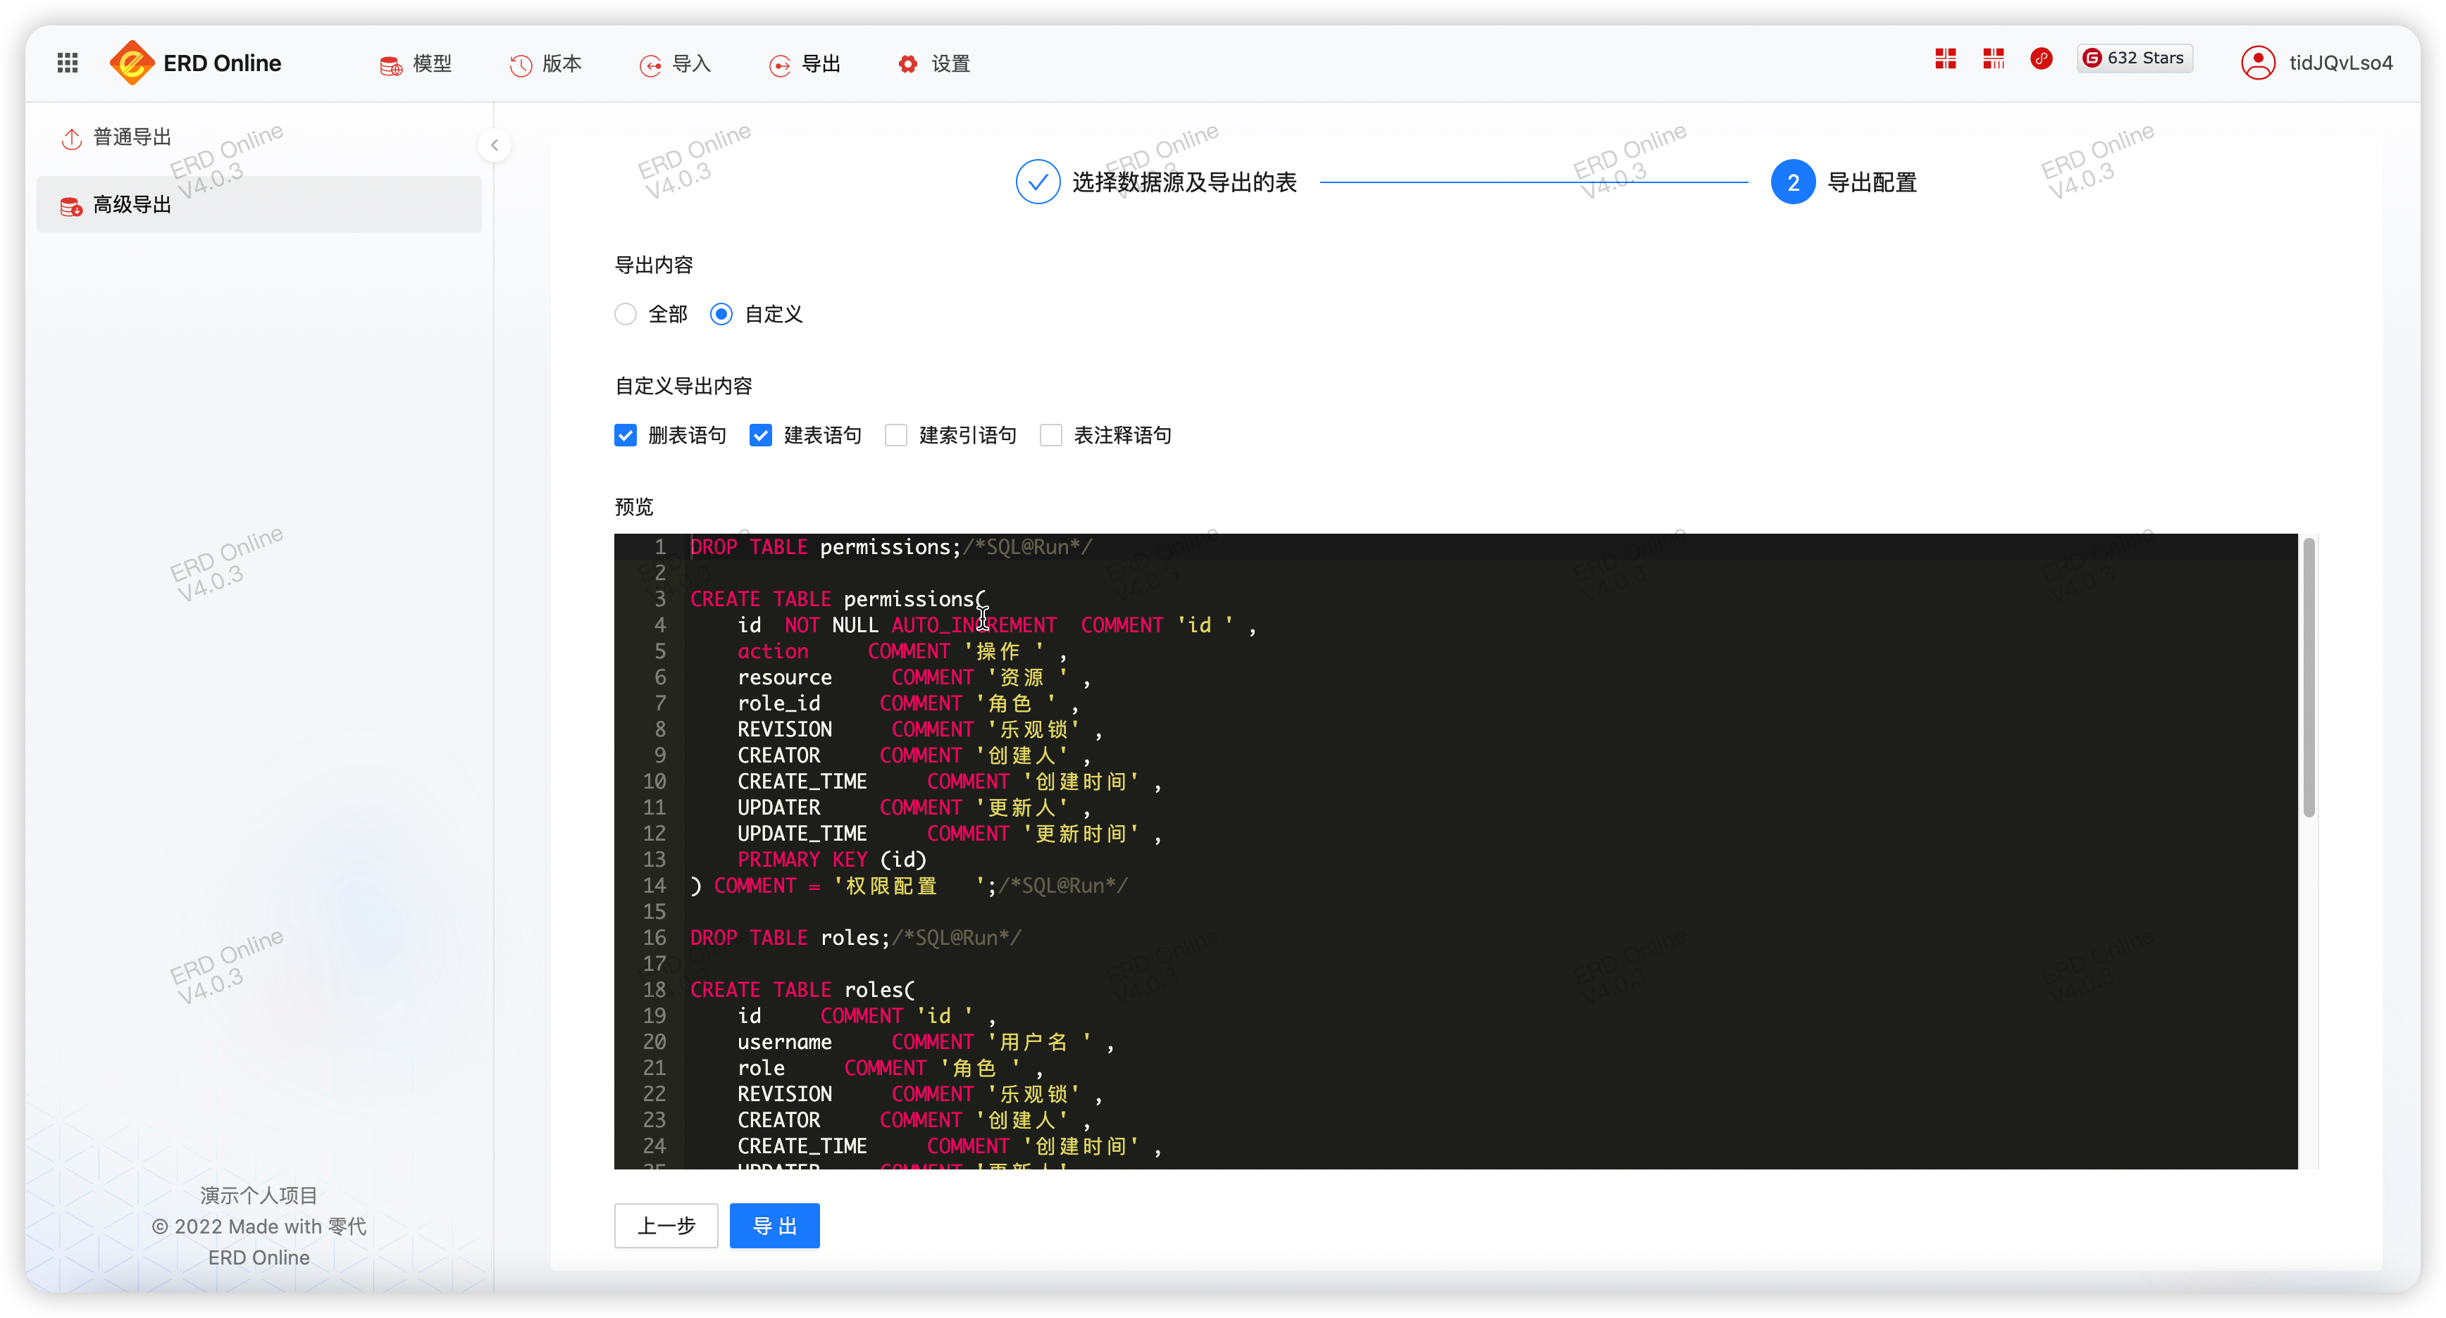Click the 预览 label
The height and width of the screenshot is (1318, 2446).
click(634, 507)
